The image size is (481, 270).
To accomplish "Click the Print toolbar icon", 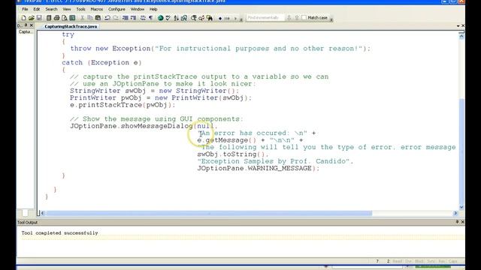I will click(56, 18).
